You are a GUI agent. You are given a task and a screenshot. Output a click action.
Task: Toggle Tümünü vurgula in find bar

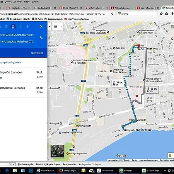coord(25,164)
